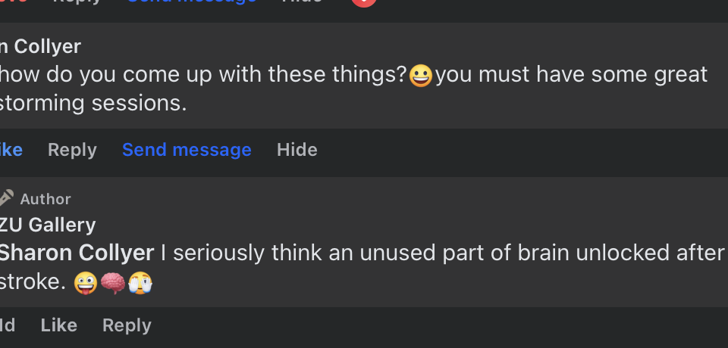Reply to the ZU Gallery author comment
Viewport: 728px width, 348px height.
point(127,325)
